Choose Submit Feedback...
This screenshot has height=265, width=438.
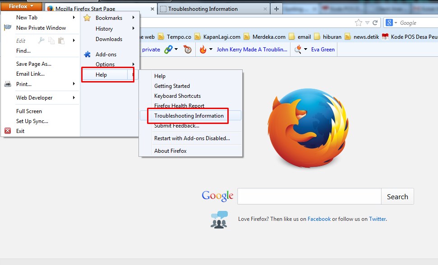pos(177,126)
